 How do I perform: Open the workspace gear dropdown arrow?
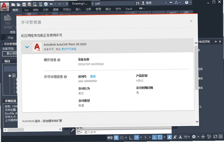198,137
